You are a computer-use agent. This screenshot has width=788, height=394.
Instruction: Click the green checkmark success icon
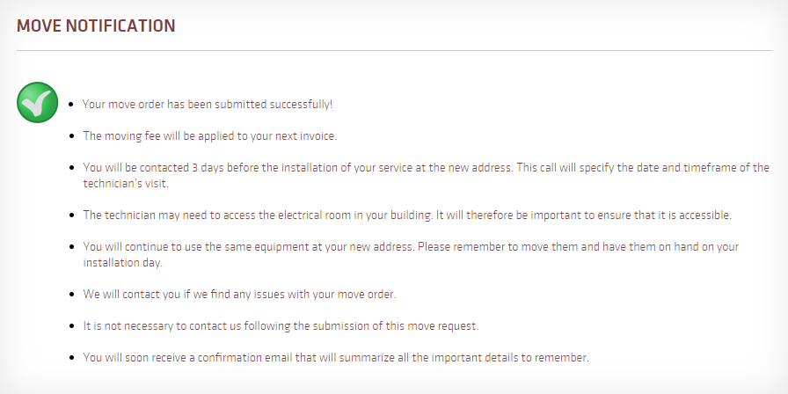click(37, 103)
